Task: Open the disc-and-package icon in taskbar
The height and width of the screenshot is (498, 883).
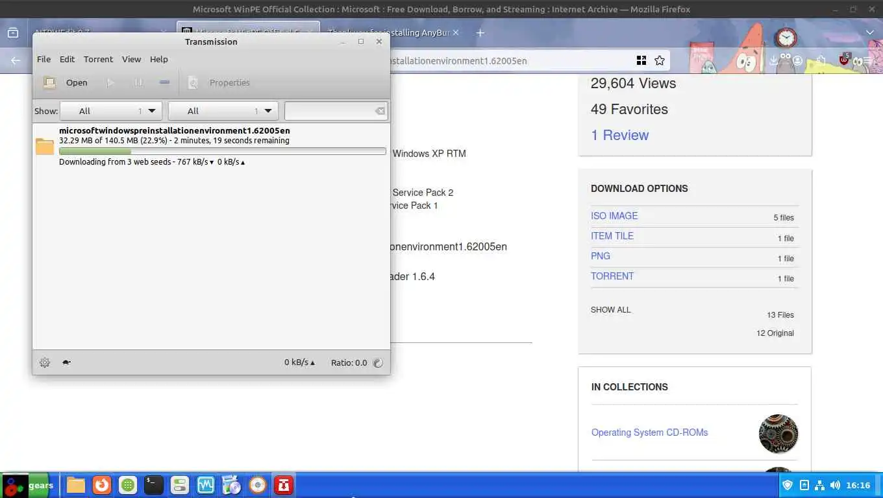Action: coord(232,485)
